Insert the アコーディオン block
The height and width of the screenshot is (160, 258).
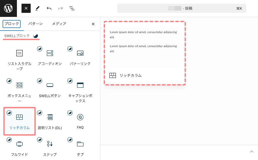(x=50, y=57)
